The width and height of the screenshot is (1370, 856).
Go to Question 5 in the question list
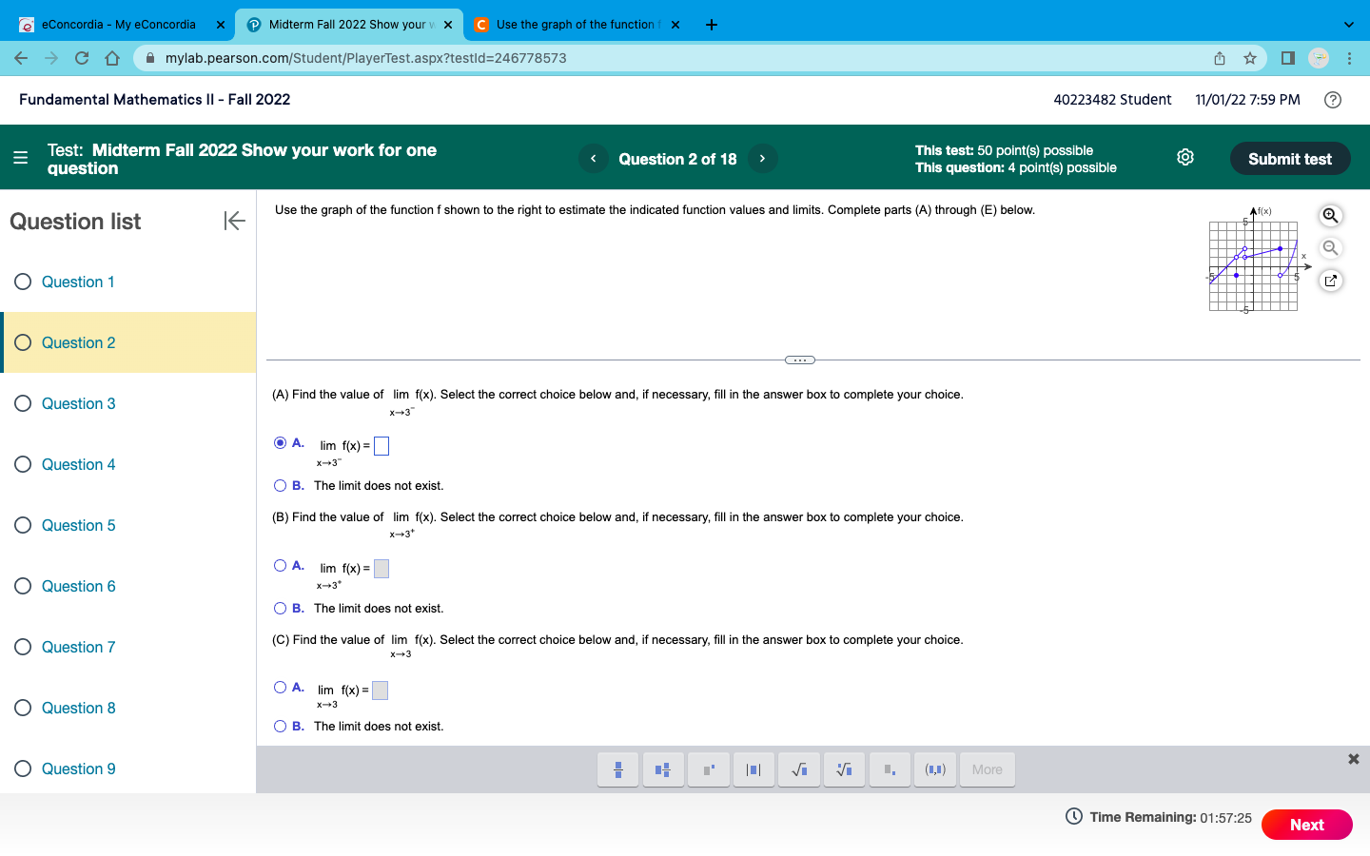coord(77,525)
